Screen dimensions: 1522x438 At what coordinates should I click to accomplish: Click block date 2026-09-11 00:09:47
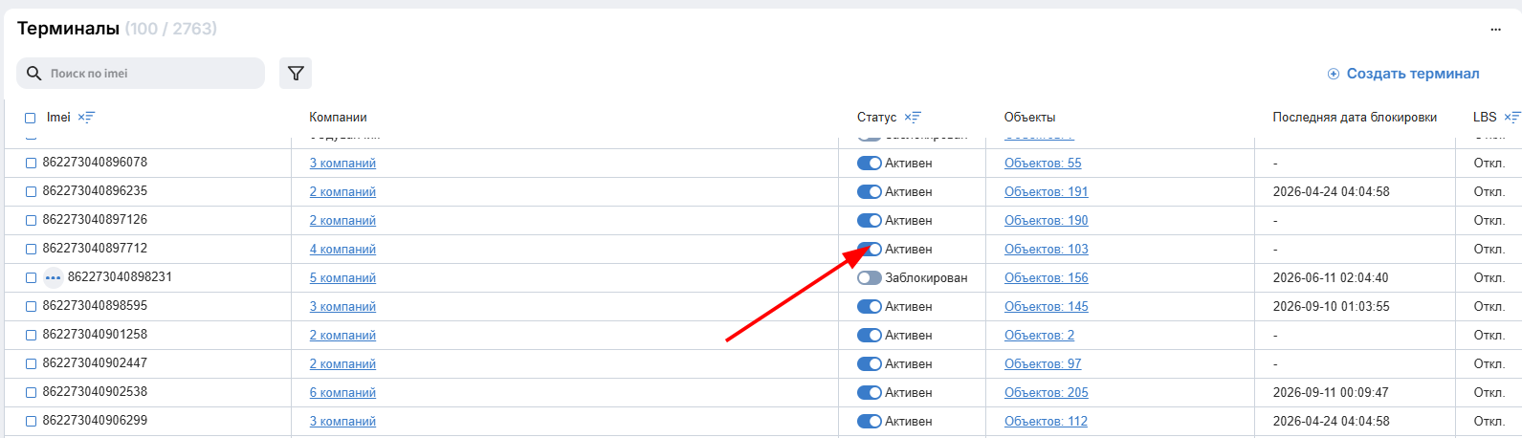coord(1331,393)
